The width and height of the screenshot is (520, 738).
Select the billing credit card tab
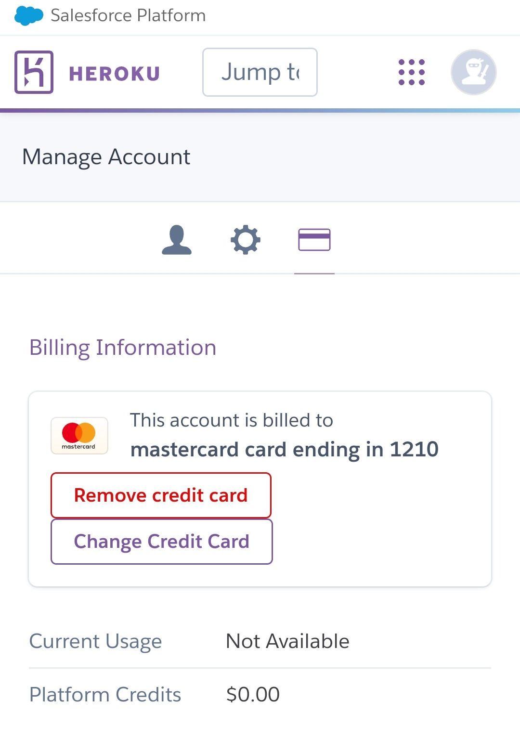[x=314, y=240]
